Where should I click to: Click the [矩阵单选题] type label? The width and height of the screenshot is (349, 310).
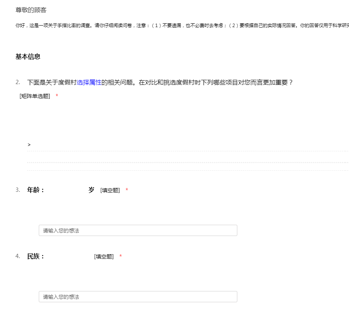coord(35,96)
